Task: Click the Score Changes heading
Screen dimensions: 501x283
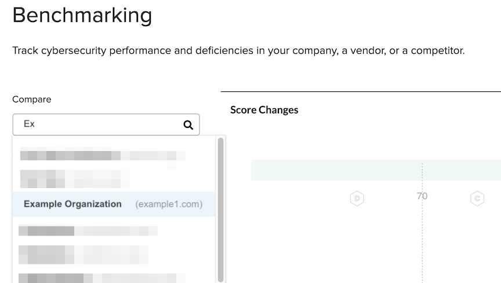Action: (x=264, y=110)
